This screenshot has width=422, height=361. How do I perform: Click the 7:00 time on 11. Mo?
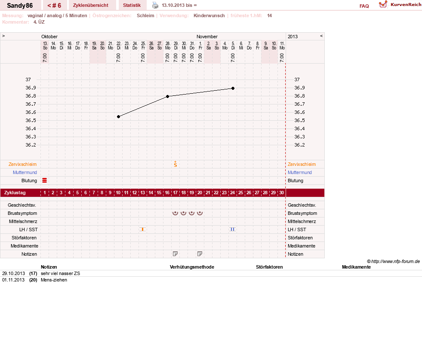click(x=282, y=58)
